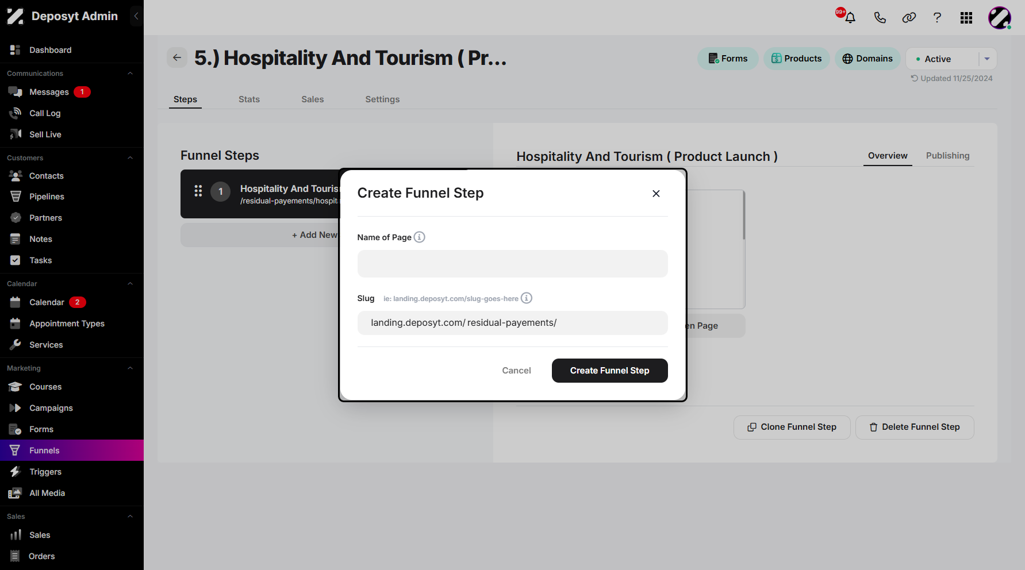Switch to the Publishing tab
Viewport: 1025px width, 570px height.
point(947,156)
